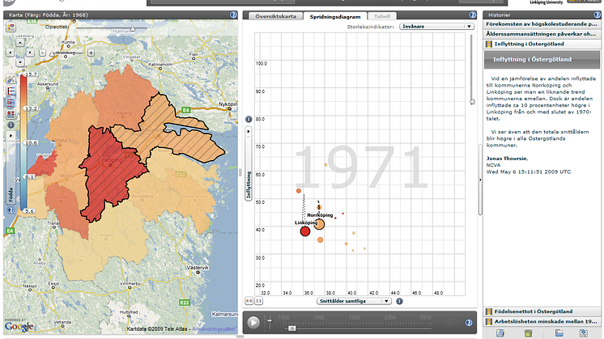
Task: Open story folder icon in Historier toolbar
Action: 559,333
